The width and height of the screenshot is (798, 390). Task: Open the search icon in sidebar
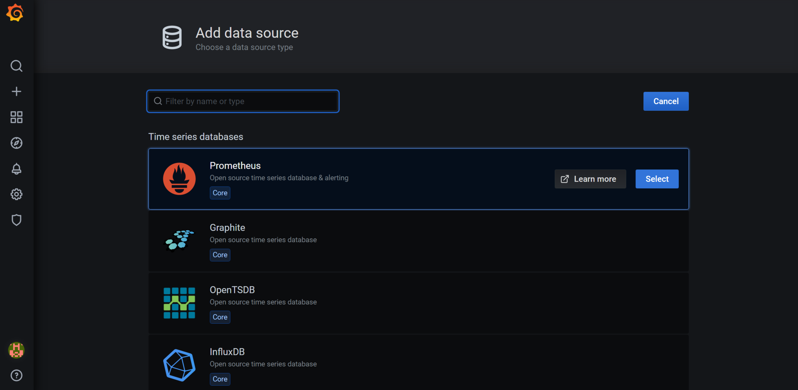(16, 66)
